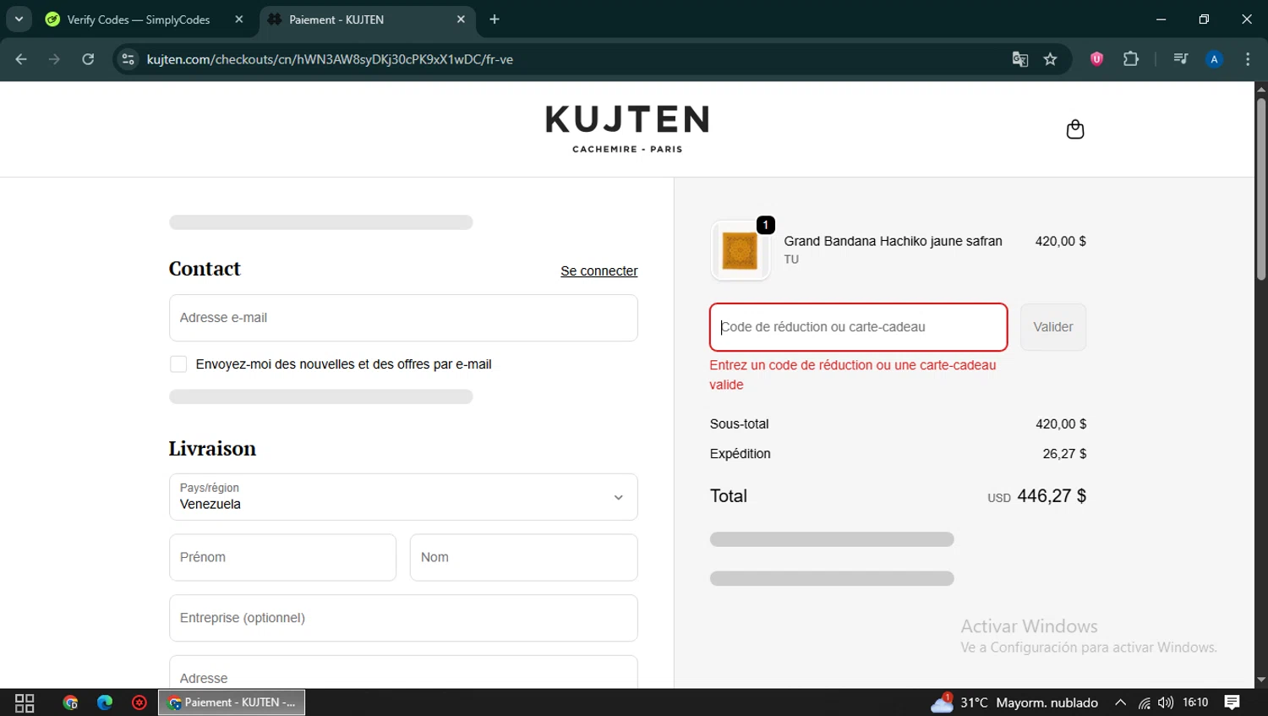Click the Prénom input field

click(282, 557)
